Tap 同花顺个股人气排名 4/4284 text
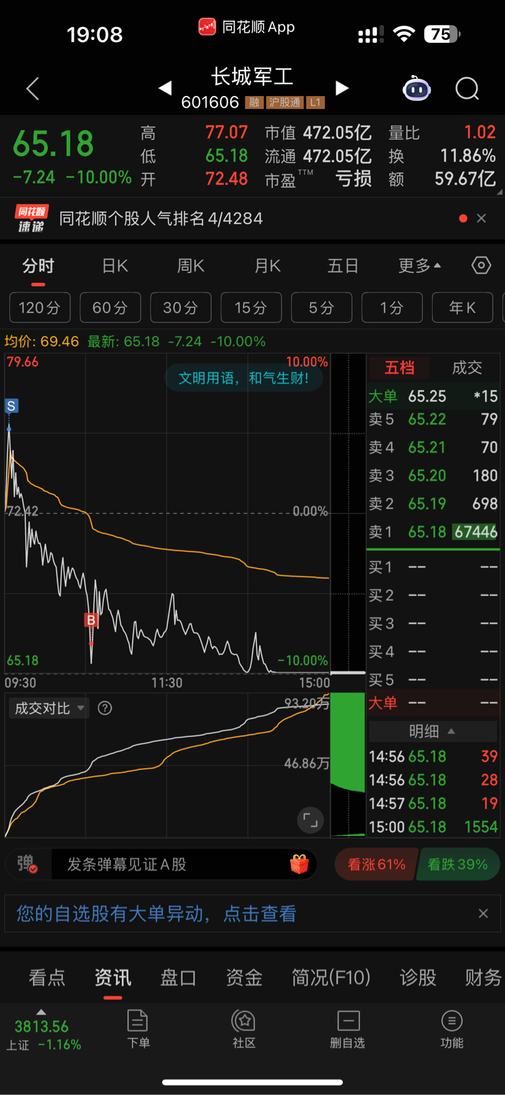The height and width of the screenshot is (1095, 505). [161, 218]
